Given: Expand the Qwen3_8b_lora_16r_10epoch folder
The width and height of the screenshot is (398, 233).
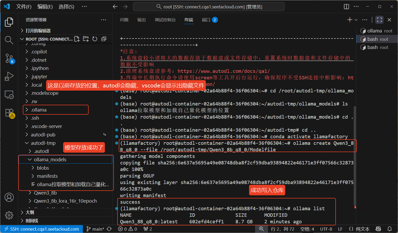Looking at the screenshot, I should click(x=65, y=201).
